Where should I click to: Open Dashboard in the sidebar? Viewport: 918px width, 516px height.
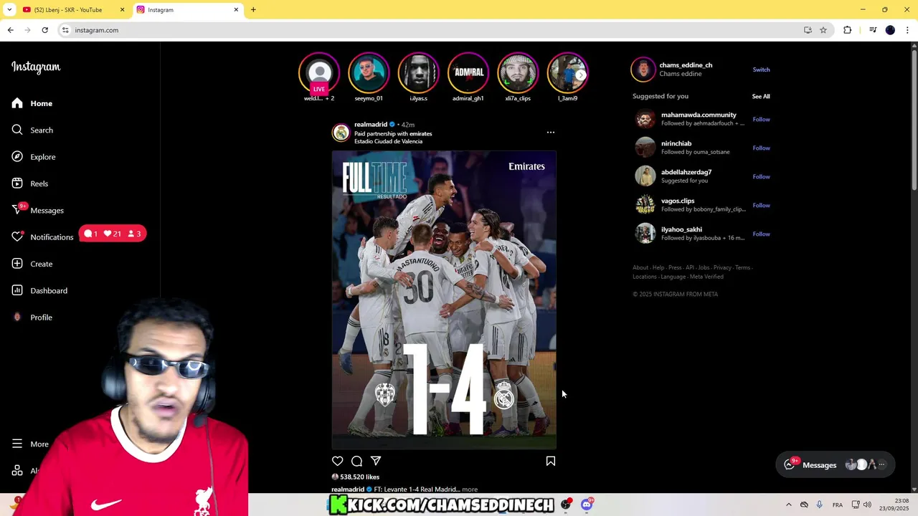[x=39, y=290]
